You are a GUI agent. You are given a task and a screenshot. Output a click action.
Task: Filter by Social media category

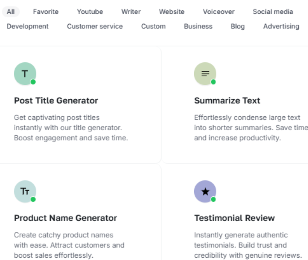tap(273, 12)
